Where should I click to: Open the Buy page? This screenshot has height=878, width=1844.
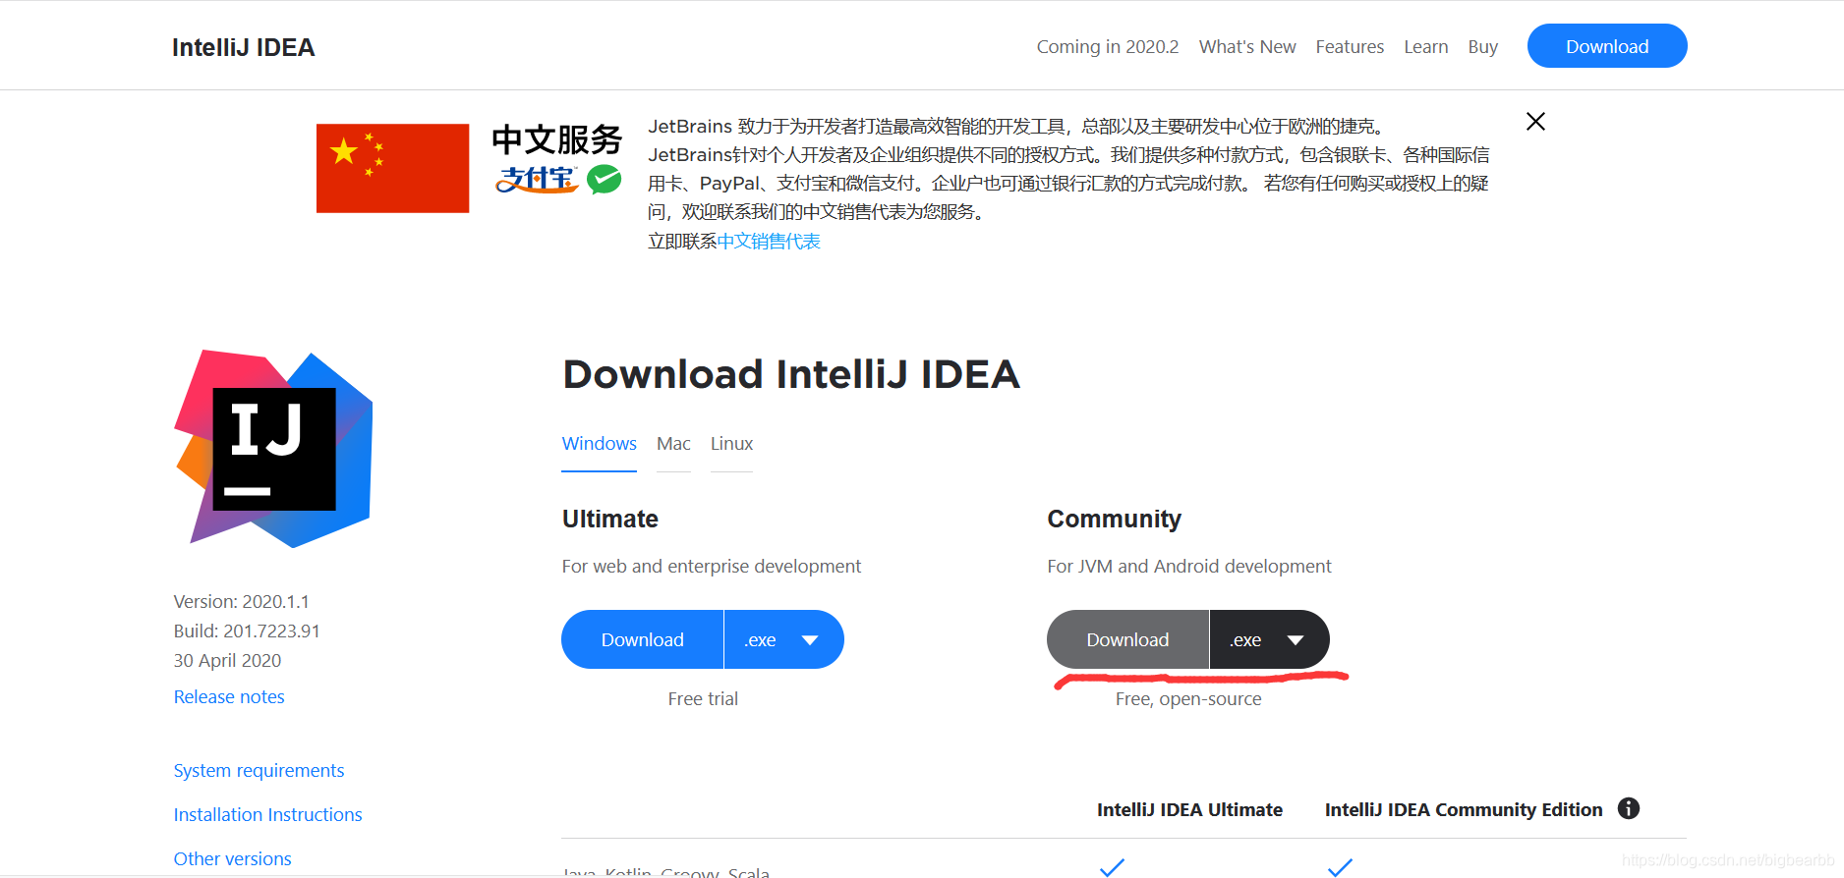[1482, 47]
